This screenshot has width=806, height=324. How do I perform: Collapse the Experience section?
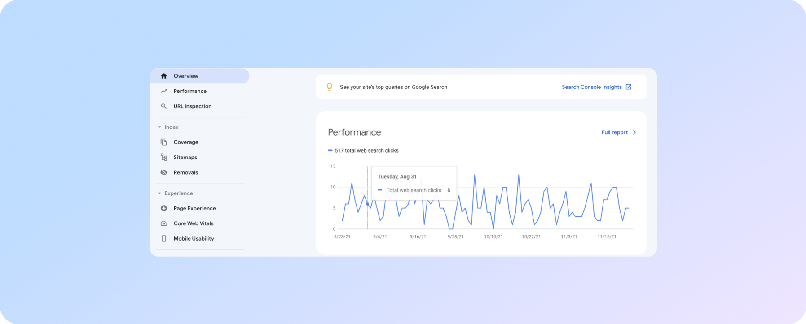[x=159, y=193]
